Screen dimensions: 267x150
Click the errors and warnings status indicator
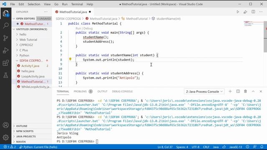click(x=10, y=147)
